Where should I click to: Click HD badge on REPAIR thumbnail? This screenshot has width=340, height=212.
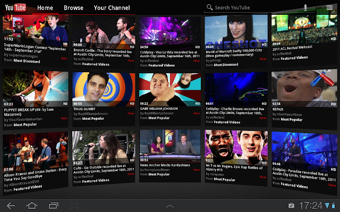point(334,104)
